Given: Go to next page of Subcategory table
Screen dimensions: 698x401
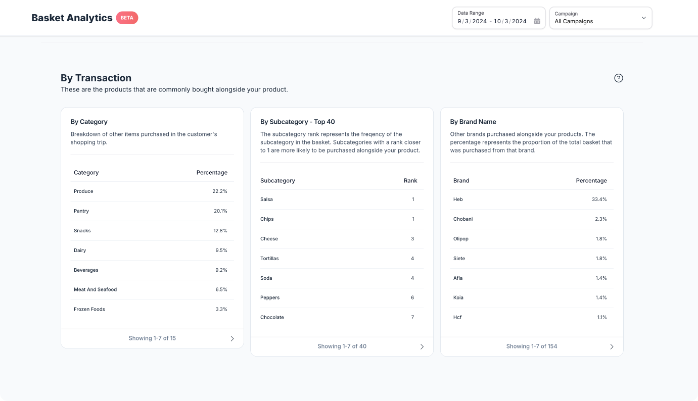Looking at the screenshot, I should [x=422, y=346].
